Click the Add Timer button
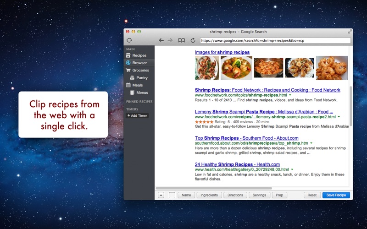 pos(137,115)
